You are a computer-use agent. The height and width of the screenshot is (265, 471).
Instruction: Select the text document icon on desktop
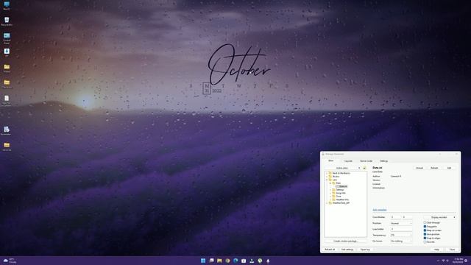[x=7, y=100]
